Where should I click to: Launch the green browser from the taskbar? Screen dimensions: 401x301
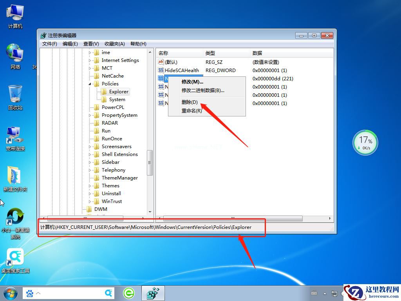point(129,293)
